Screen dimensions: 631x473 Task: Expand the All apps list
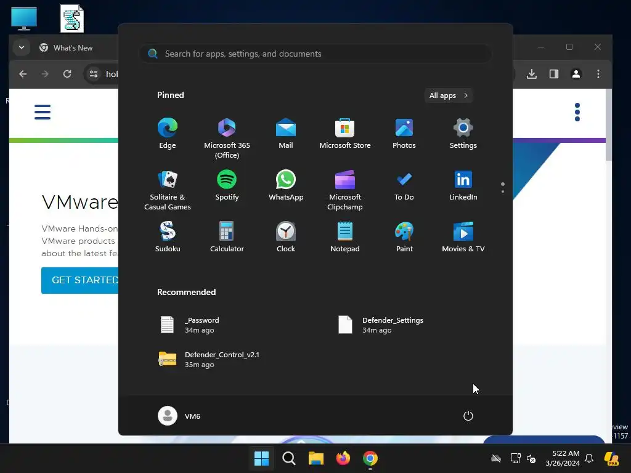(449, 95)
